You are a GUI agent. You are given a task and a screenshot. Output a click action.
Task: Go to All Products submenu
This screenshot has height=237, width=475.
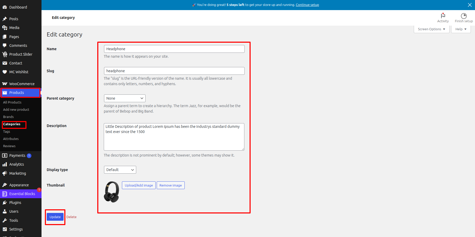[12, 102]
